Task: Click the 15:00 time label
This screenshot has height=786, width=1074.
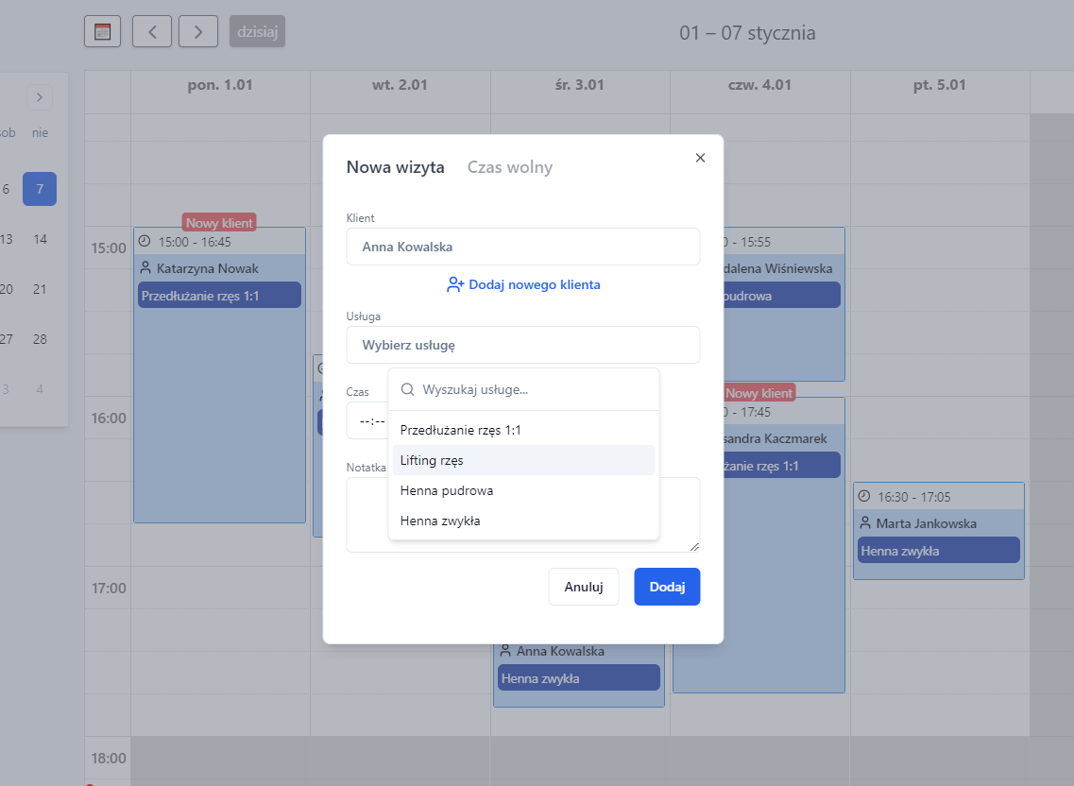Action: [109, 248]
